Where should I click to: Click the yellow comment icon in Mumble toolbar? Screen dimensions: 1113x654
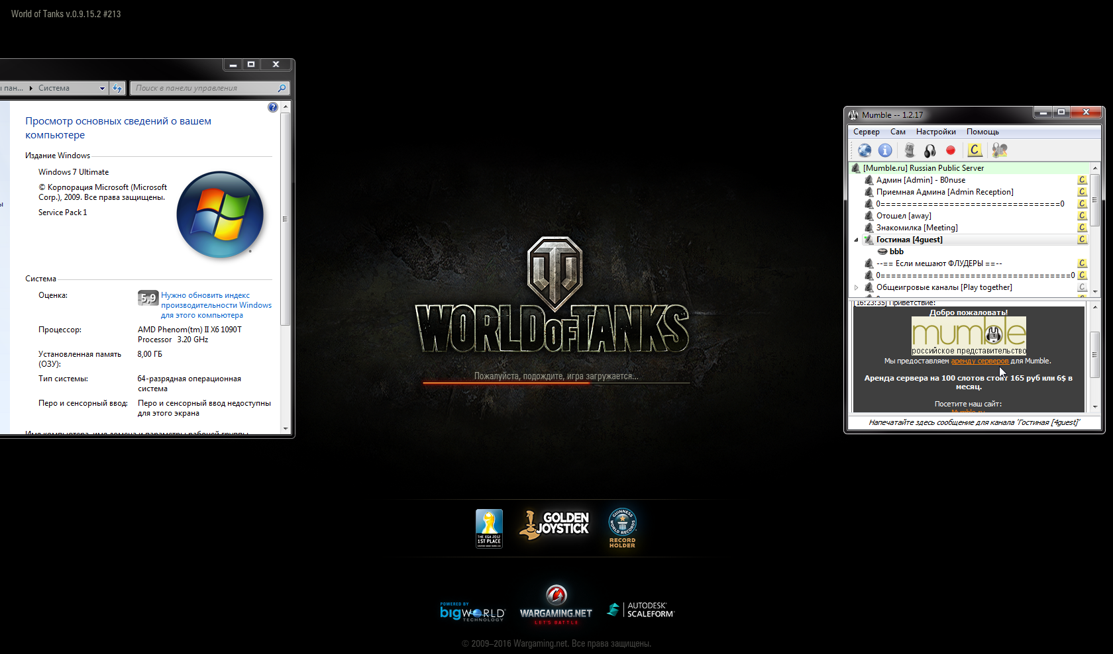tap(975, 150)
